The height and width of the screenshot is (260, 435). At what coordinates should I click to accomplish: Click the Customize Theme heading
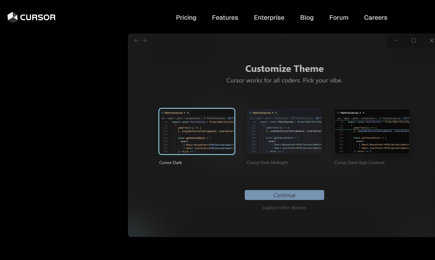click(284, 69)
